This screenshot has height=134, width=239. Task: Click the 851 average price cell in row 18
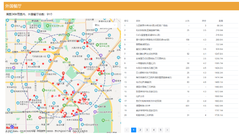point(187,106)
